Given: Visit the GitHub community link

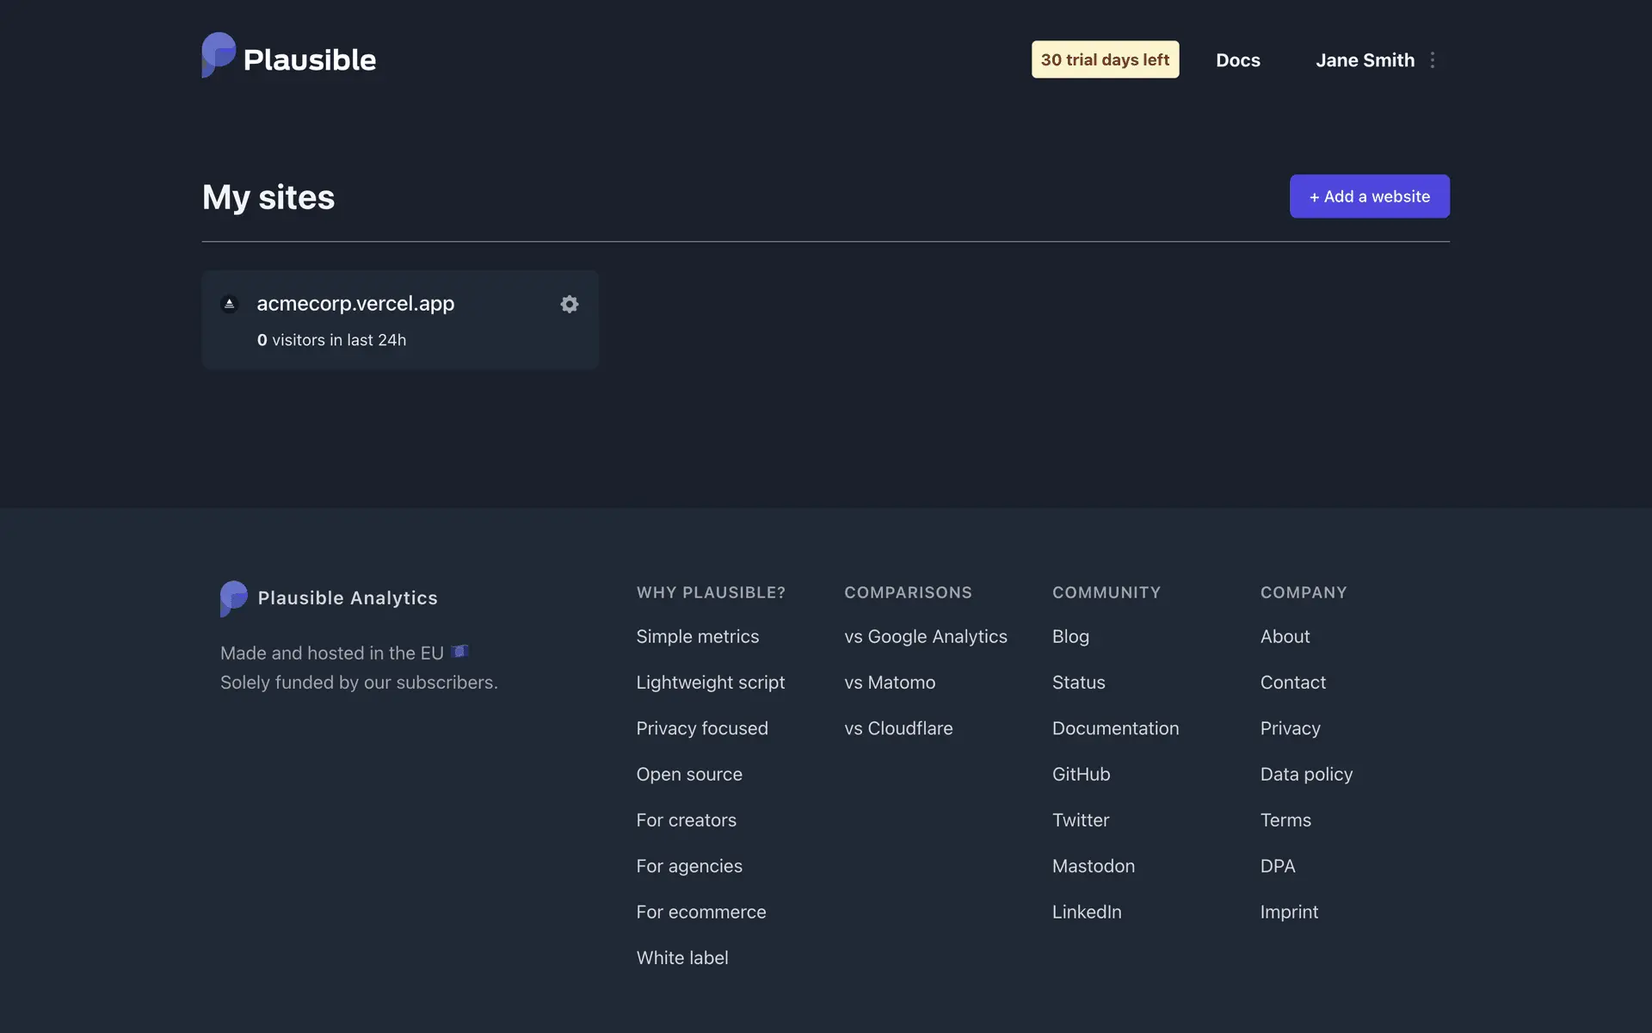Looking at the screenshot, I should [x=1081, y=774].
